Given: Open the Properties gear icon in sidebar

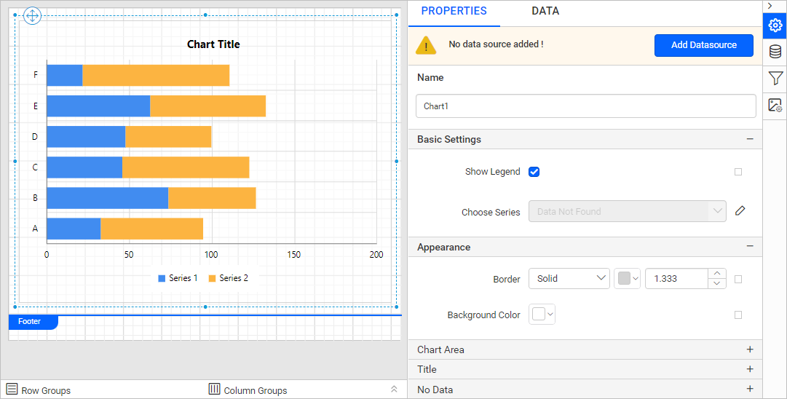Looking at the screenshot, I should click(775, 25).
